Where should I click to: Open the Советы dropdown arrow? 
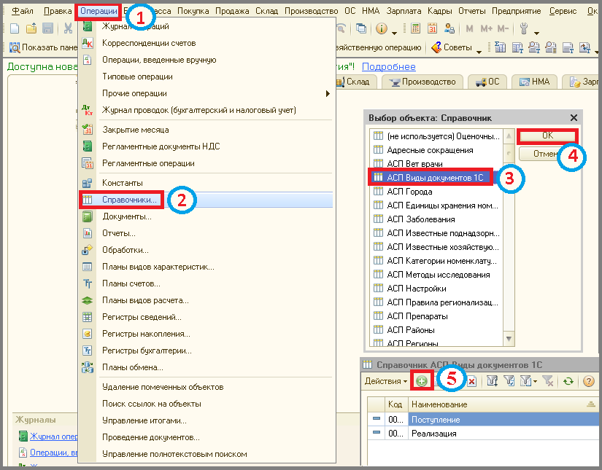[x=479, y=50]
